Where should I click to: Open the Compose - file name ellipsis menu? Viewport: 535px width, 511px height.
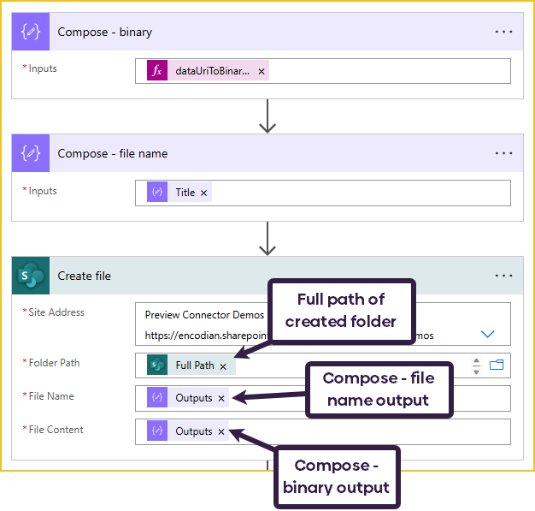tap(503, 153)
